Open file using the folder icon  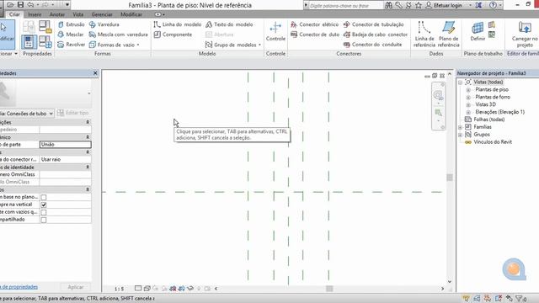11,5
